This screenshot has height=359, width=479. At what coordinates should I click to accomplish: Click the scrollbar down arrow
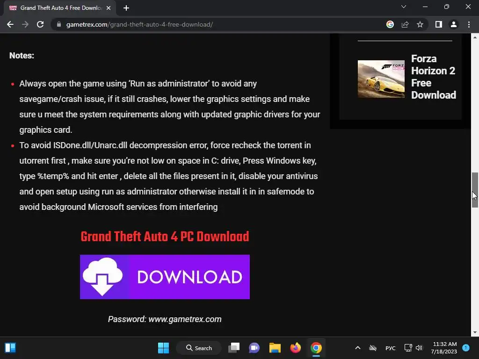(475, 332)
